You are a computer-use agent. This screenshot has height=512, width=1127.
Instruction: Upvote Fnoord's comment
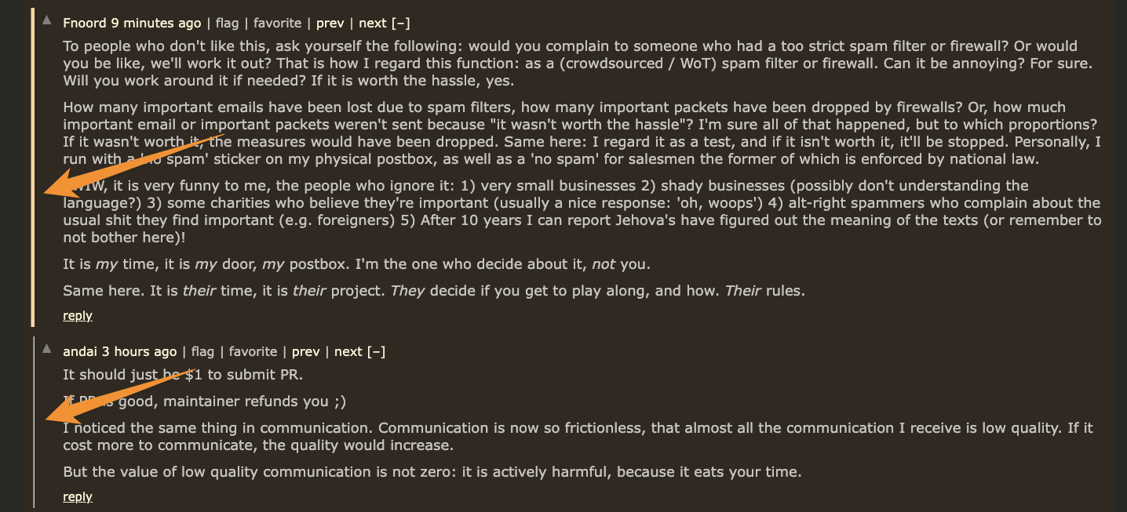click(x=47, y=19)
